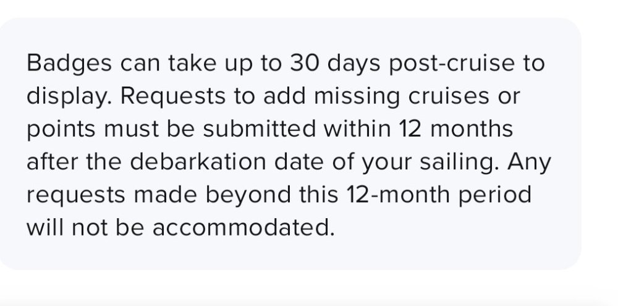Click the word "after" starting line four
Viewport: 618px width, 306px height.
tap(52, 162)
